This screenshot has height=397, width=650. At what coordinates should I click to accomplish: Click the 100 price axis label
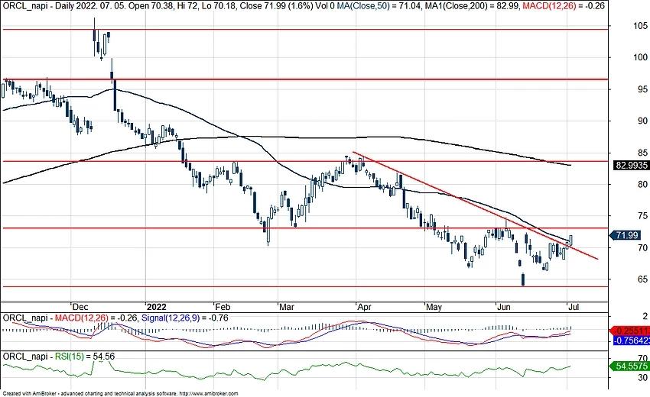tap(641, 57)
